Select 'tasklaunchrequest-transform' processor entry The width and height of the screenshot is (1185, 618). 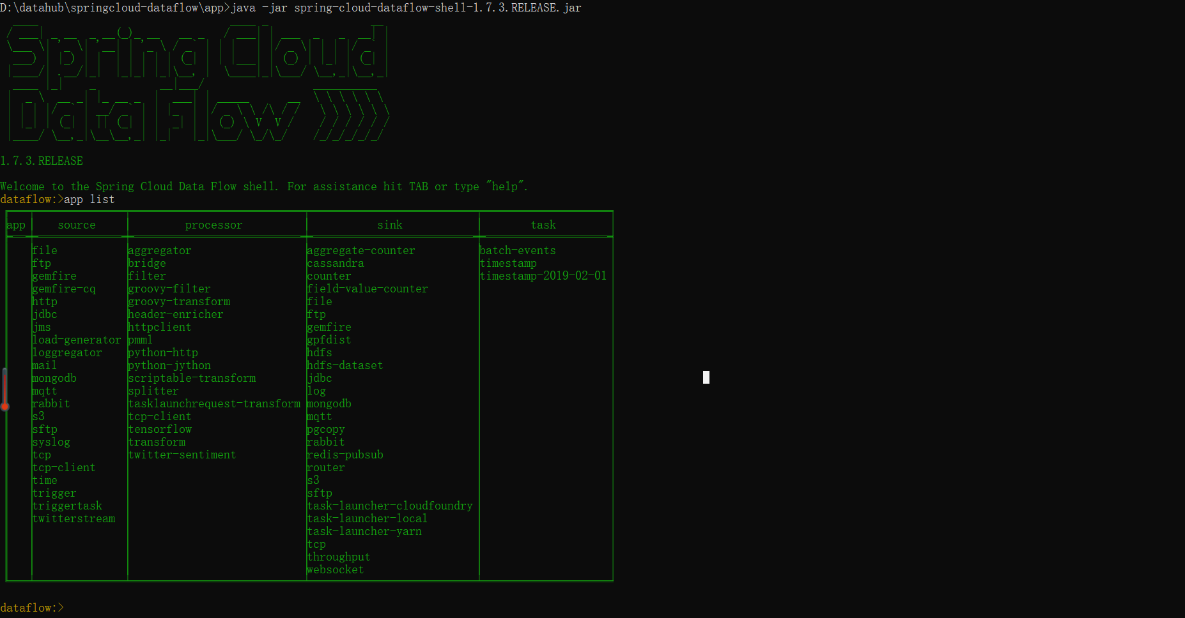pos(214,403)
